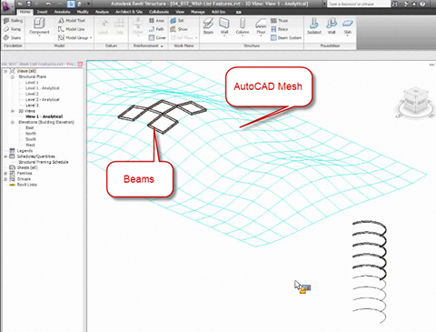
Task: Select the South elevation
Action: pyautogui.click(x=31, y=139)
